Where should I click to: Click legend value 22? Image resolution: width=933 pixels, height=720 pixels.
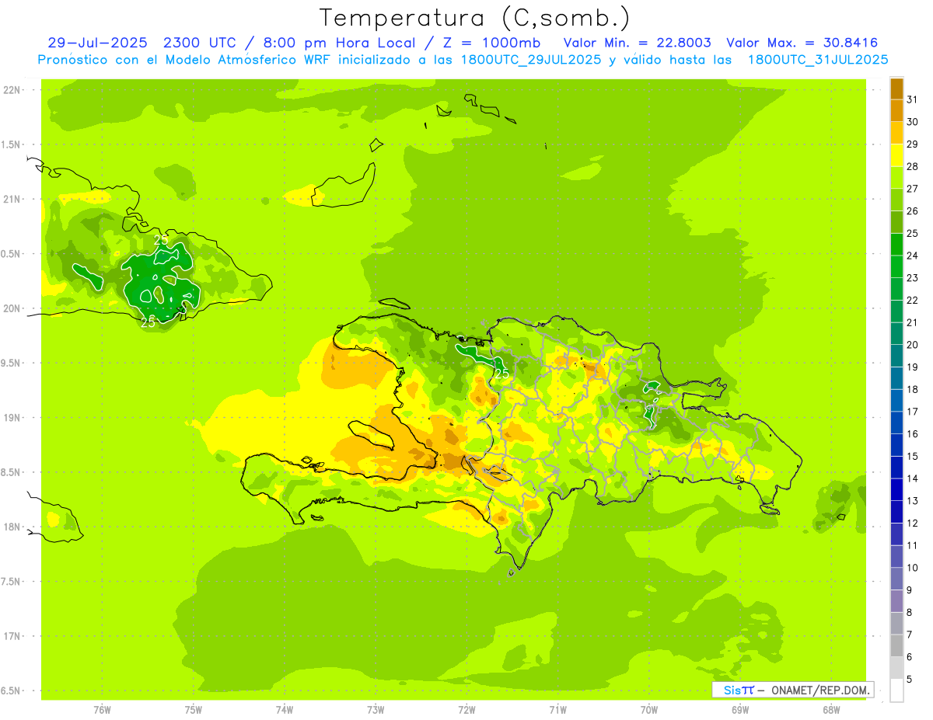pos(913,301)
